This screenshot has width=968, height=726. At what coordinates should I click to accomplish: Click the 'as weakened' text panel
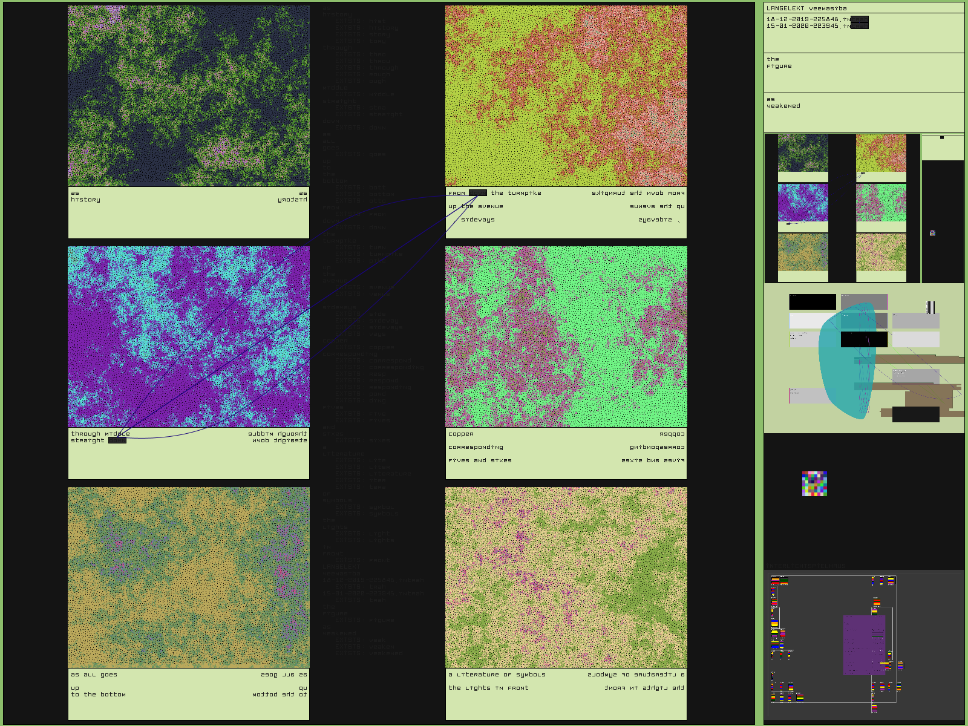click(864, 112)
